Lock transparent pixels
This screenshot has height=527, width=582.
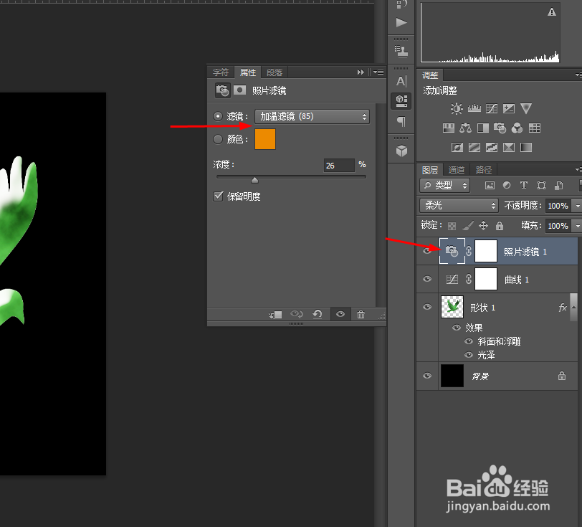point(452,226)
